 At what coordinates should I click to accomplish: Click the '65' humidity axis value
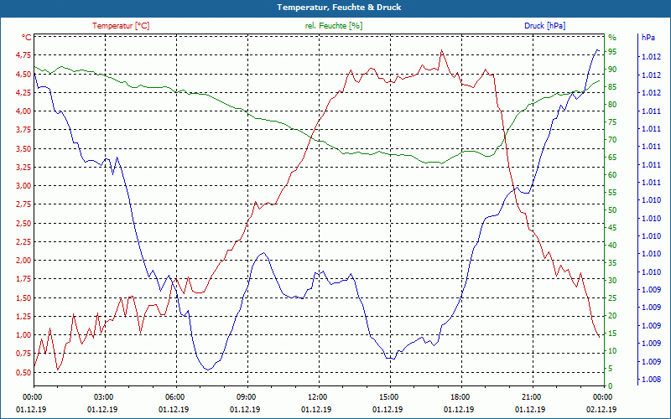(612, 158)
